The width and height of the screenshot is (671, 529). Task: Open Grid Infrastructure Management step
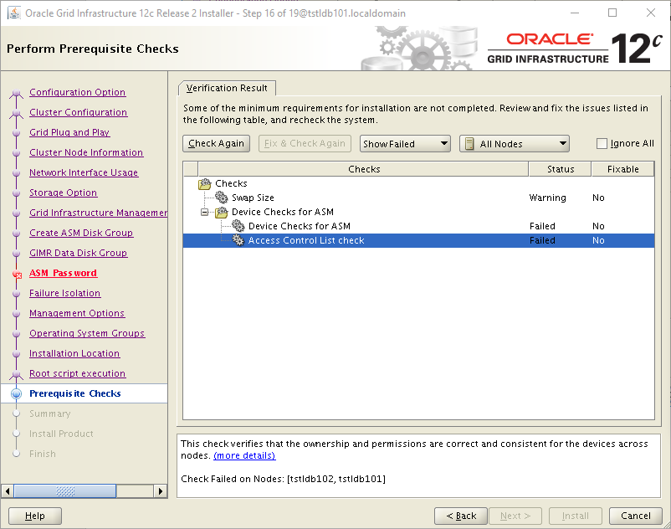99,213
